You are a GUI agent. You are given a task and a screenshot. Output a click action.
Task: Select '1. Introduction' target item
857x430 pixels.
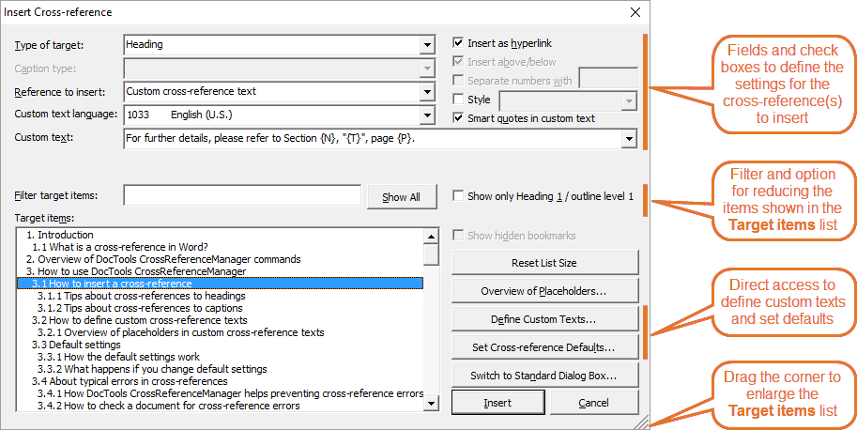pyautogui.click(x=220, y=235)
